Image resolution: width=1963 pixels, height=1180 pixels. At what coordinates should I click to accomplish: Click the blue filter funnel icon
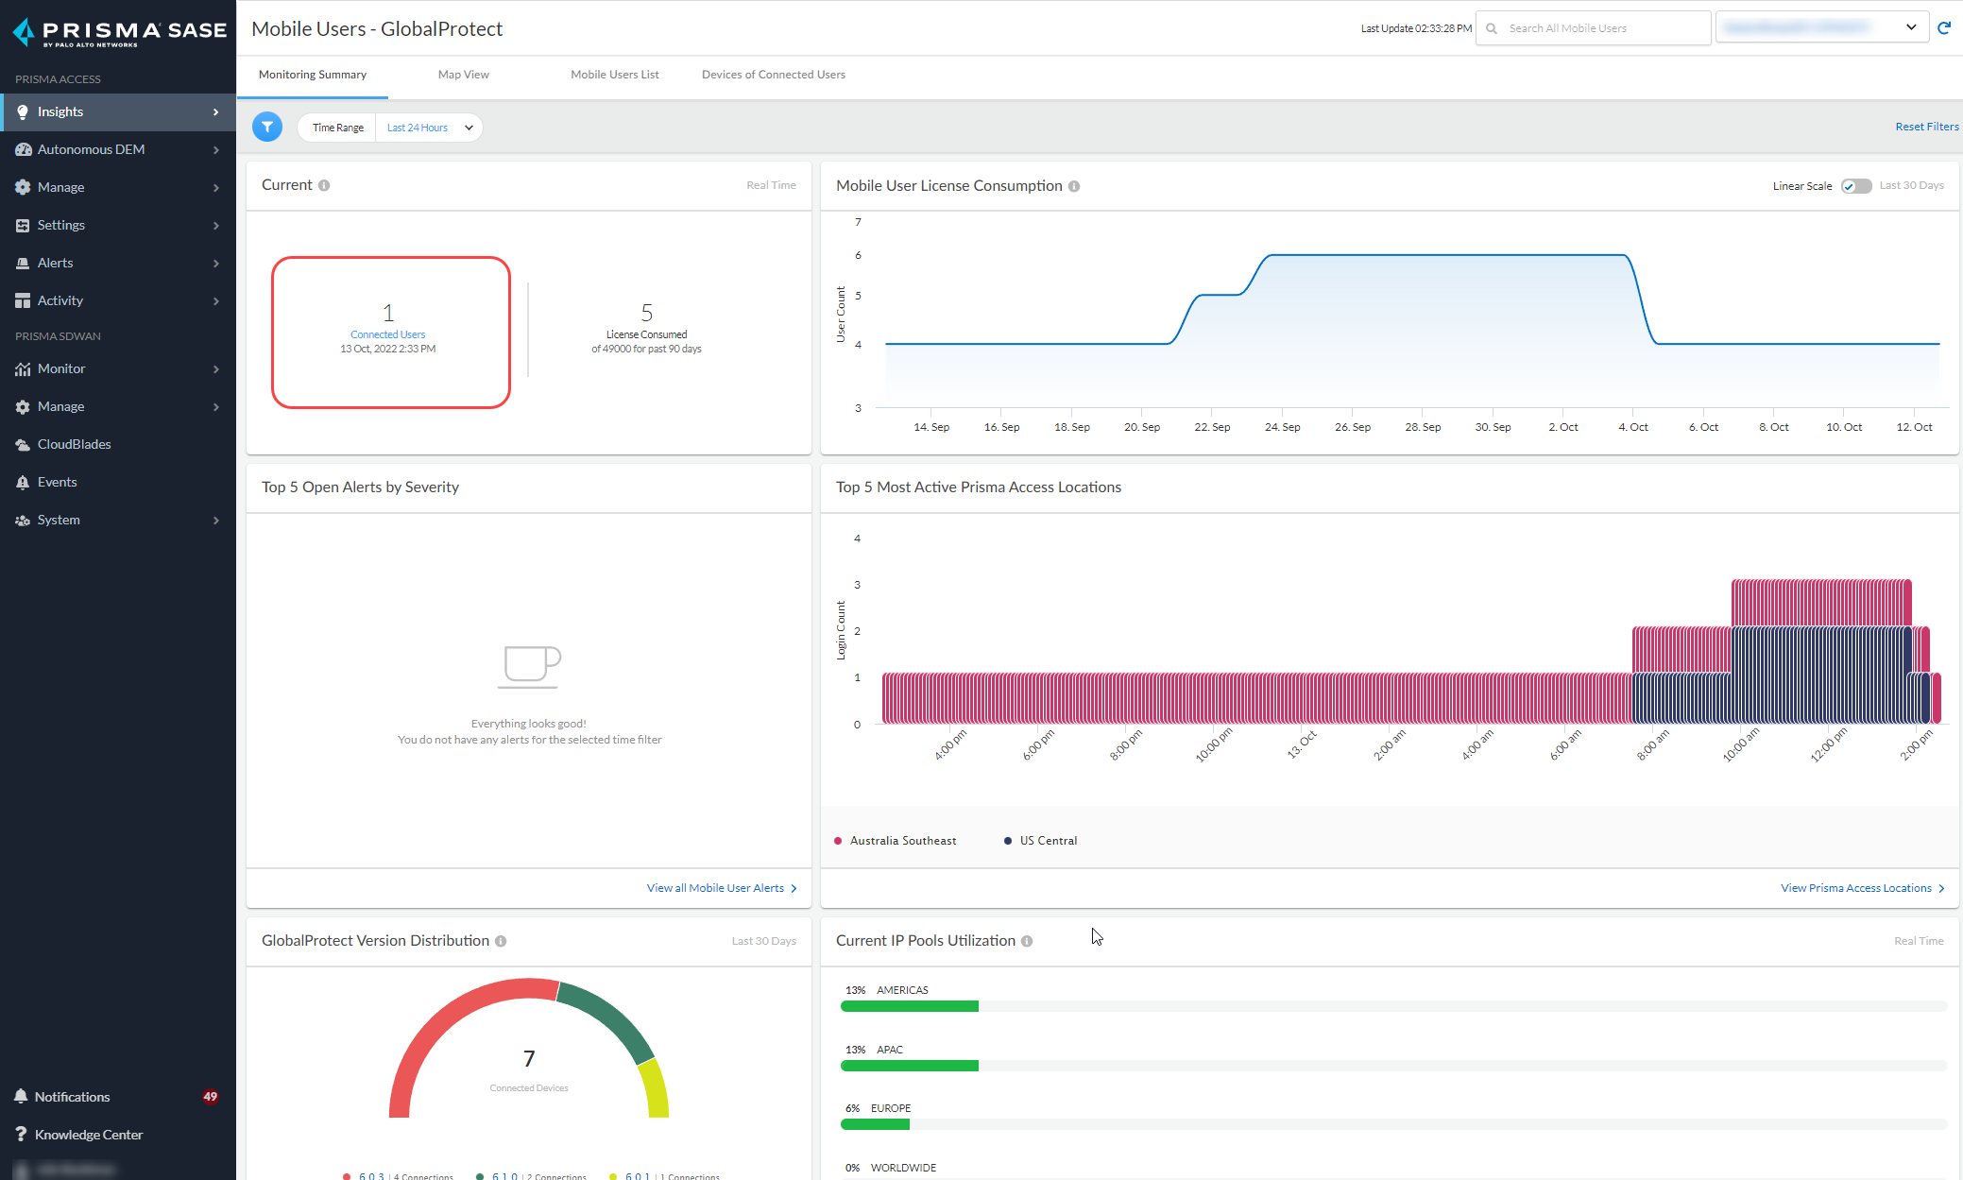(x=267, y=127)
